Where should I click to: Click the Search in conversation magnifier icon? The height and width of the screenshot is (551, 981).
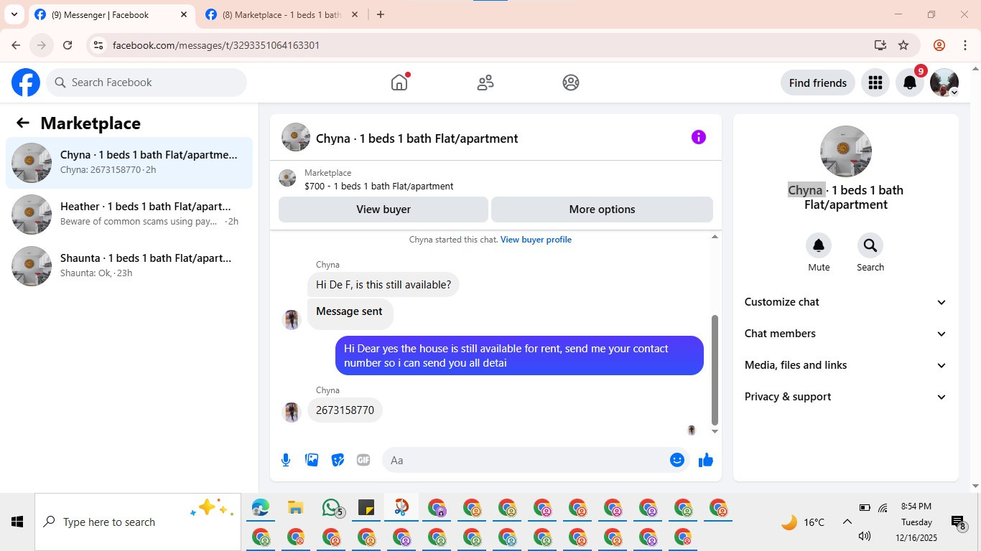click(x=870, y=246)
